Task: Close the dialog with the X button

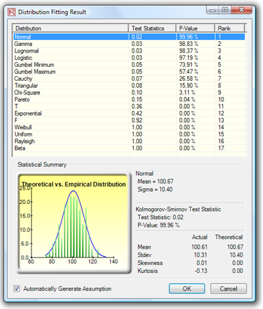Action: (241, 10)
